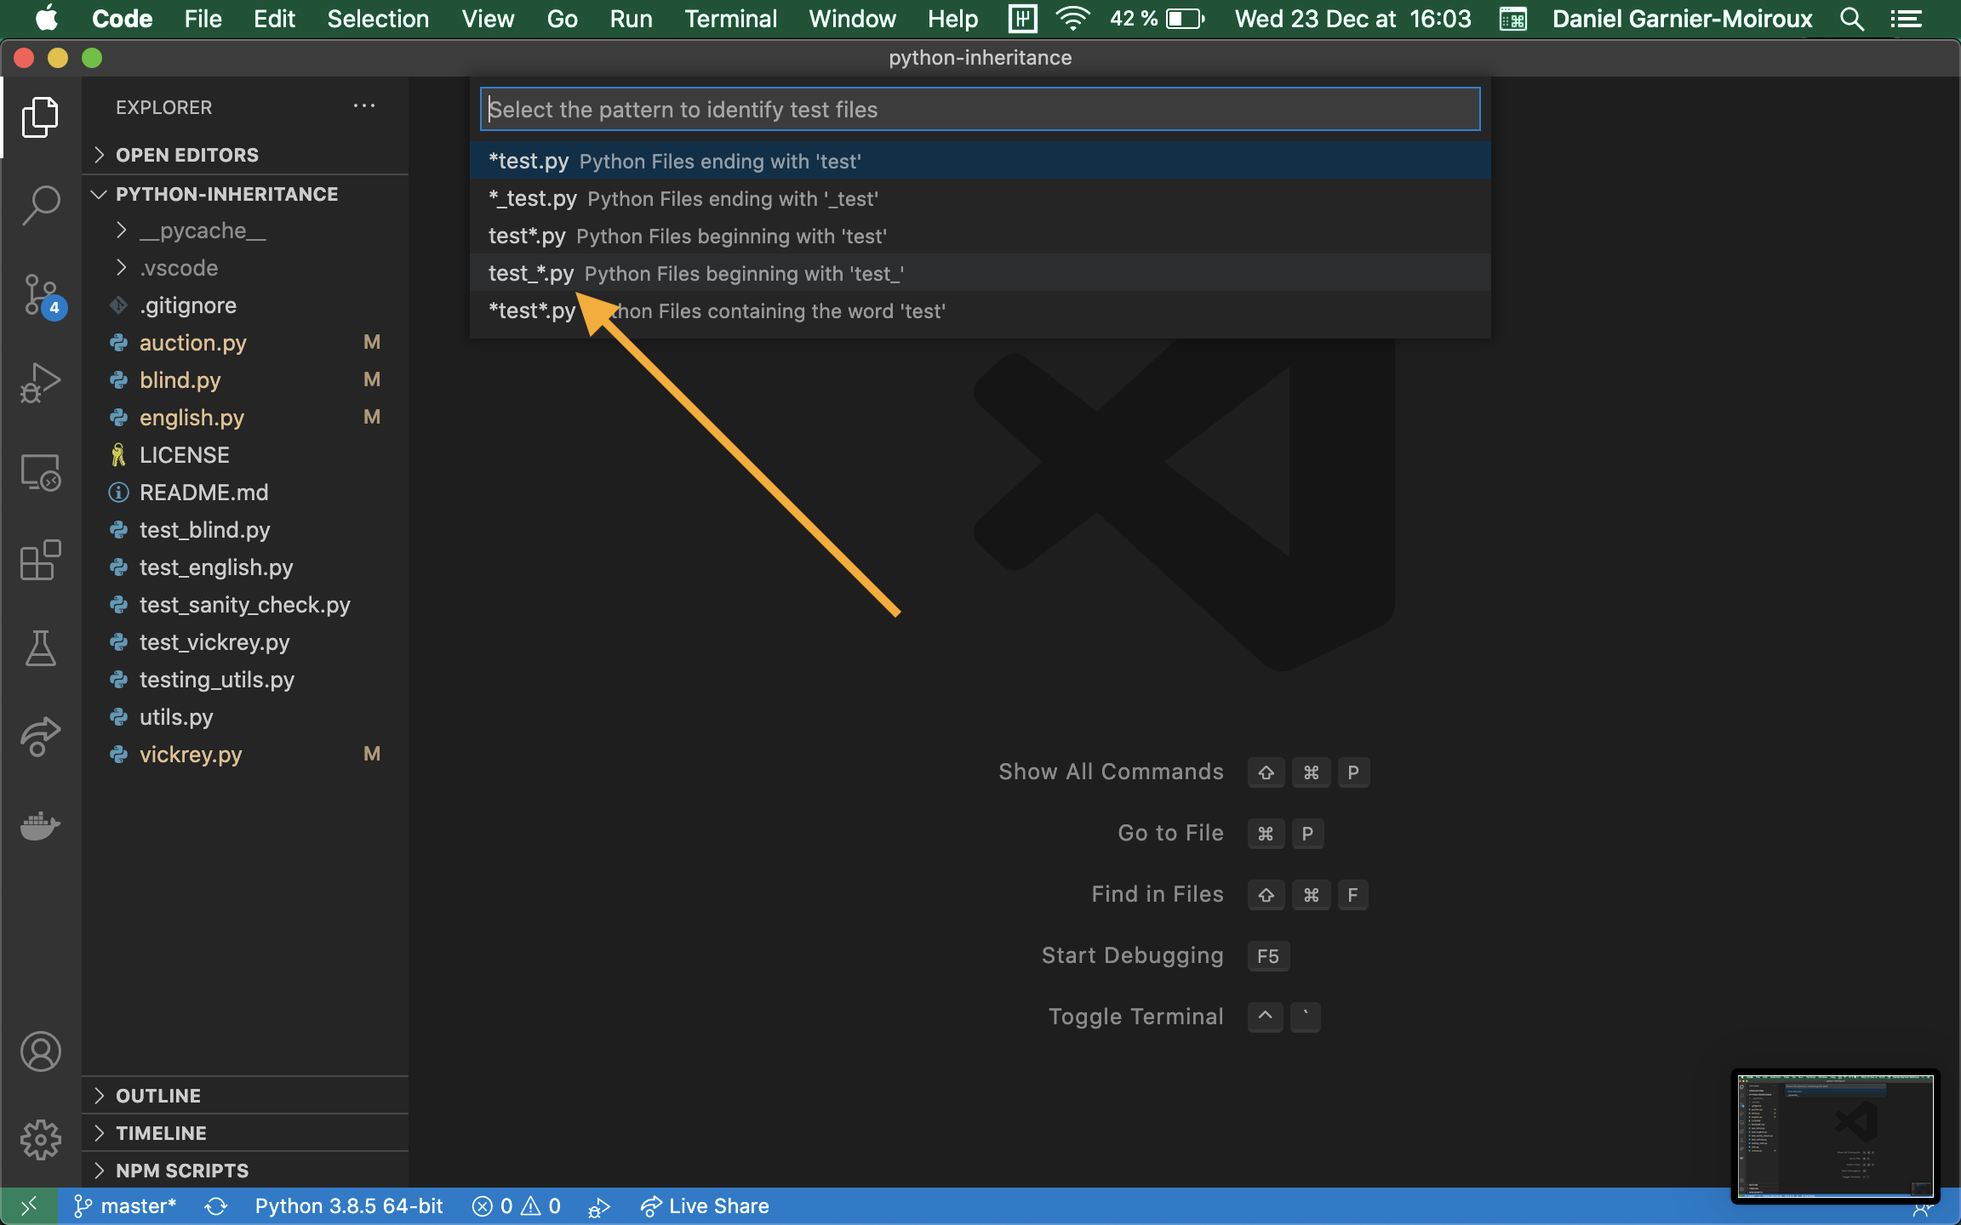This screenshot has height=1225, width=1961.
Task: Open the Search view in activity bar
Action: pos(40,205)
